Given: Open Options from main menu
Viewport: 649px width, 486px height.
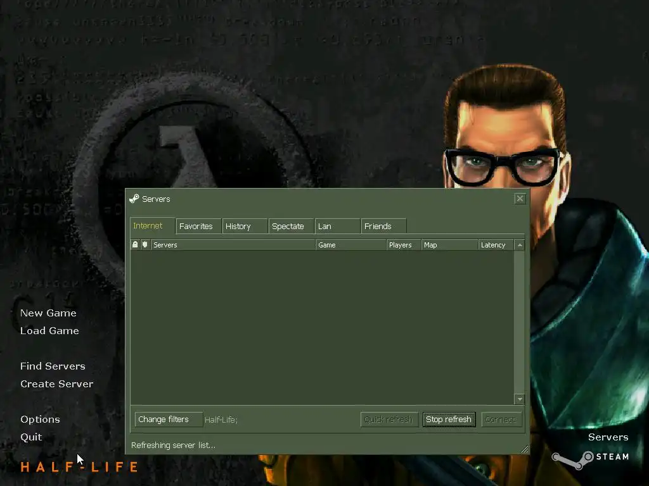Looking at the screenshot, I should (x=40, y=420).
